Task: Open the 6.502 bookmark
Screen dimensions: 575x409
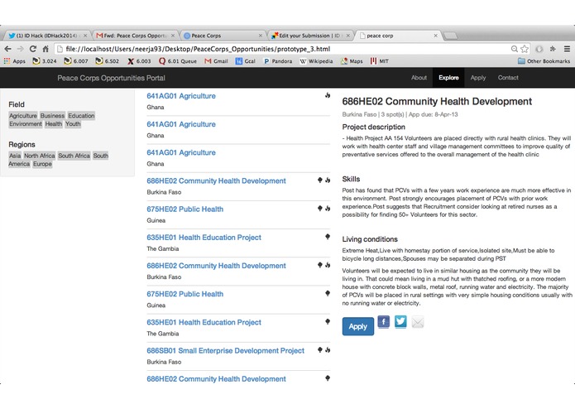Action: pyautogui.click(x=107, y=61)
